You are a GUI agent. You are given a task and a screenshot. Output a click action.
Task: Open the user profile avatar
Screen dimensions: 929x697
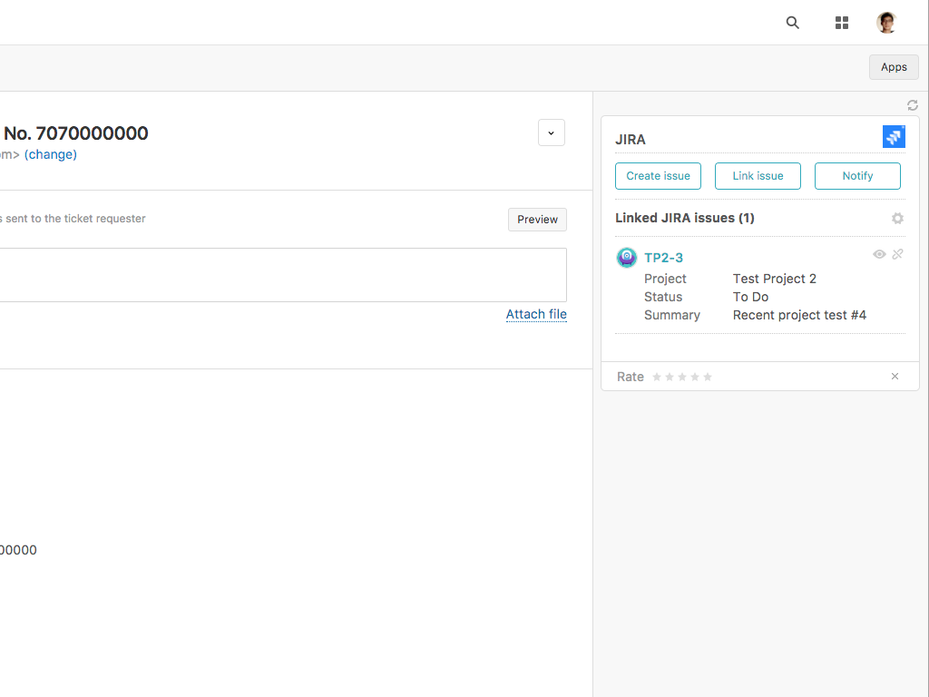(x=886, y=23)
